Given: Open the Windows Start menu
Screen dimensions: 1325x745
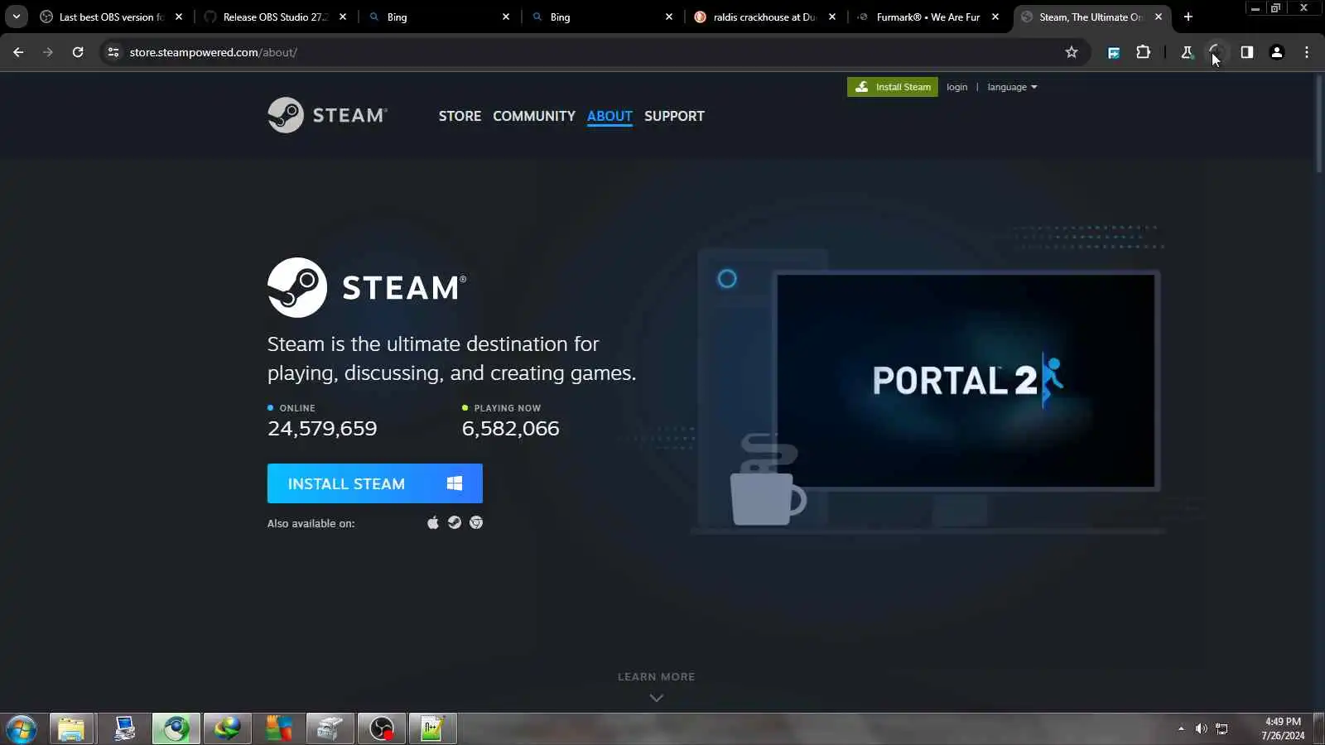Looking at the screenshot, I should point(21,729).
